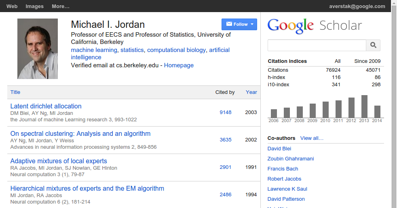Screen dimensions: 397x208
Task: Click View all… co-authors link
Action: tap(312, 138)
